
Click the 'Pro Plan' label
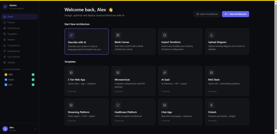point(12,131)
